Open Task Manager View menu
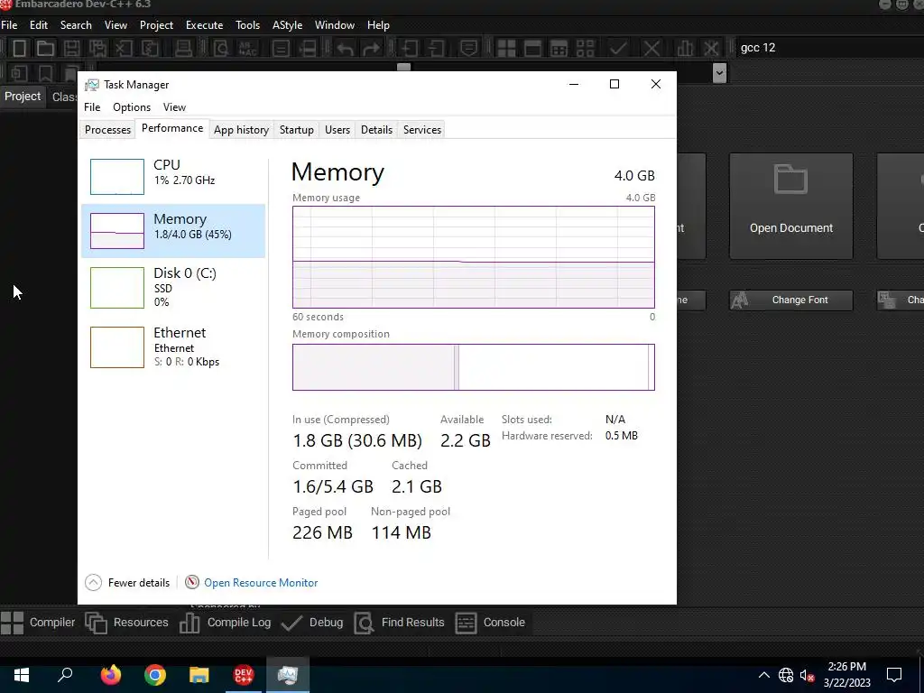 pos(174,107)
